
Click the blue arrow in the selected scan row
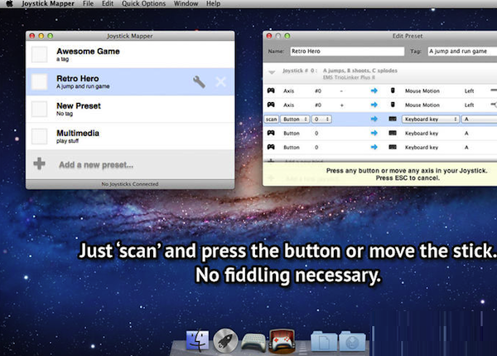374,119
